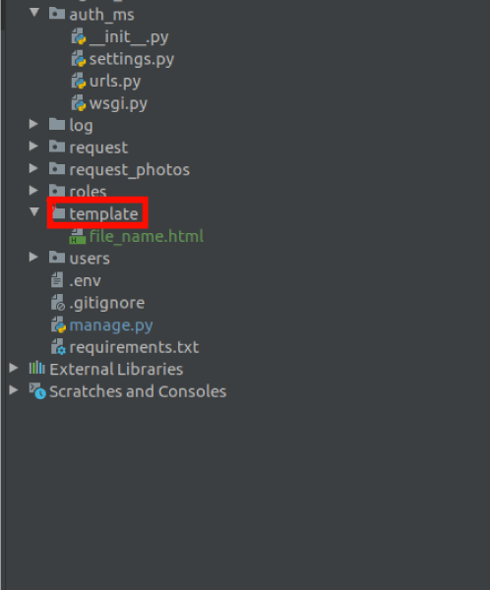
Task: Expand the External Libraries node
Action: [14, 368]
